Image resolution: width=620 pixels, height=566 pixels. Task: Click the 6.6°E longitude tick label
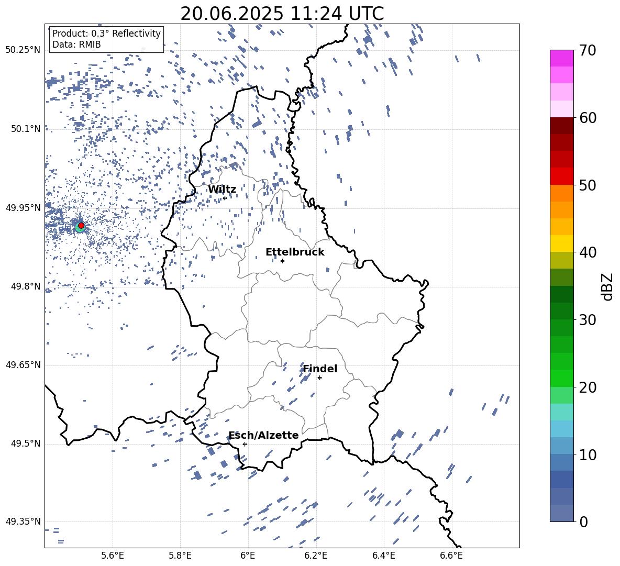(451, 556)
